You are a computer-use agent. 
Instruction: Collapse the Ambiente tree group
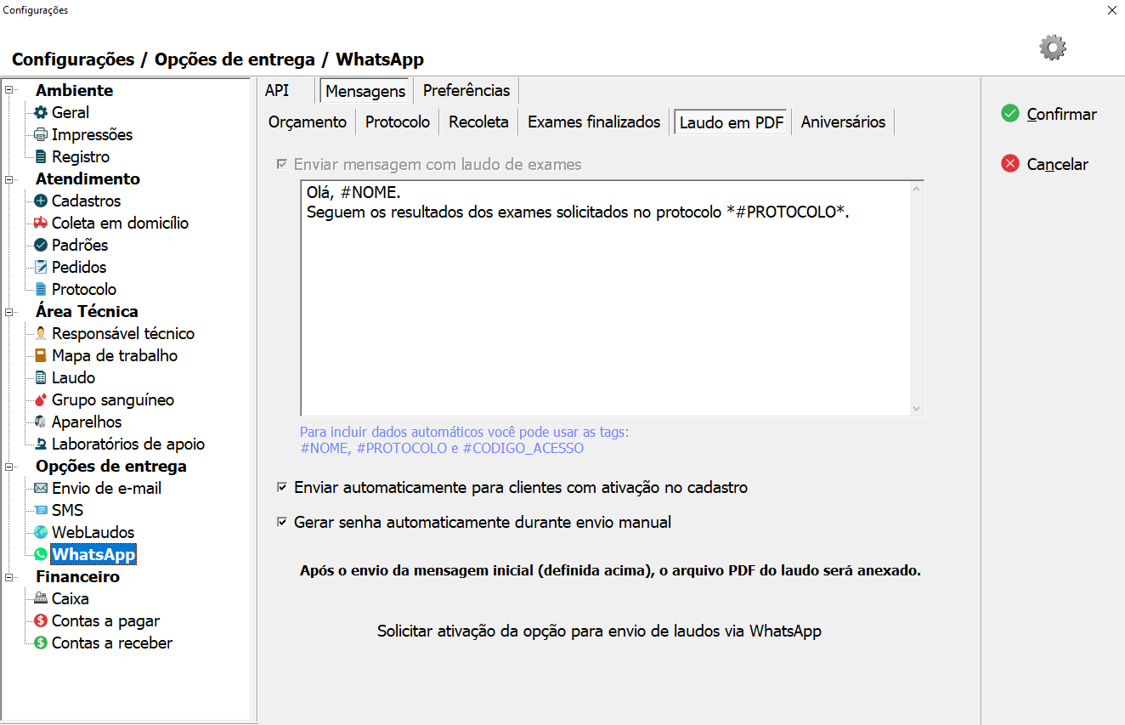coord(9,90)
